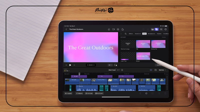Open the share export icon
The height and width of the screenshot is (112, 200).
coord(122,29)
